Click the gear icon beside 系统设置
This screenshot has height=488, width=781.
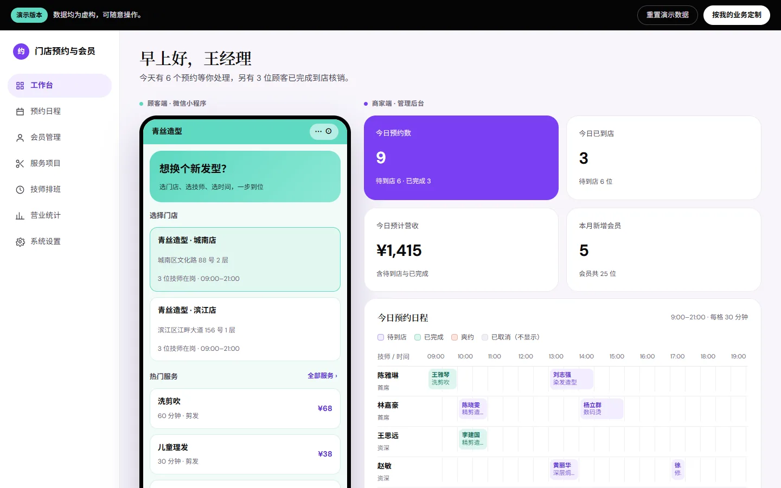(x=20, y=242)
